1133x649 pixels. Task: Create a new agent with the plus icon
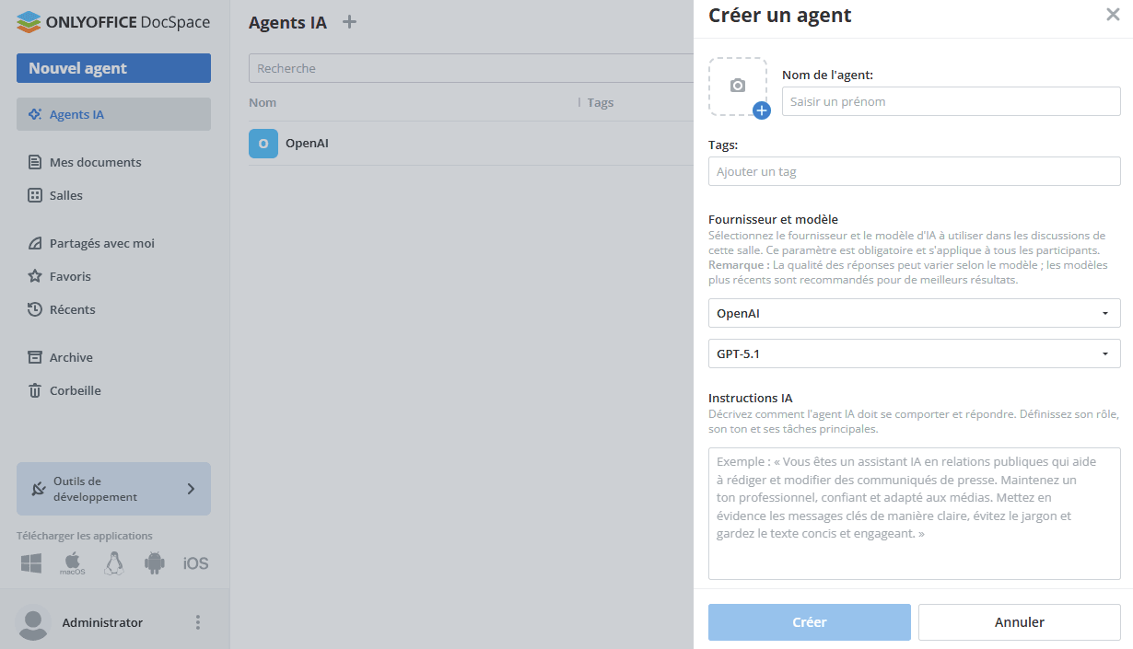349,21
